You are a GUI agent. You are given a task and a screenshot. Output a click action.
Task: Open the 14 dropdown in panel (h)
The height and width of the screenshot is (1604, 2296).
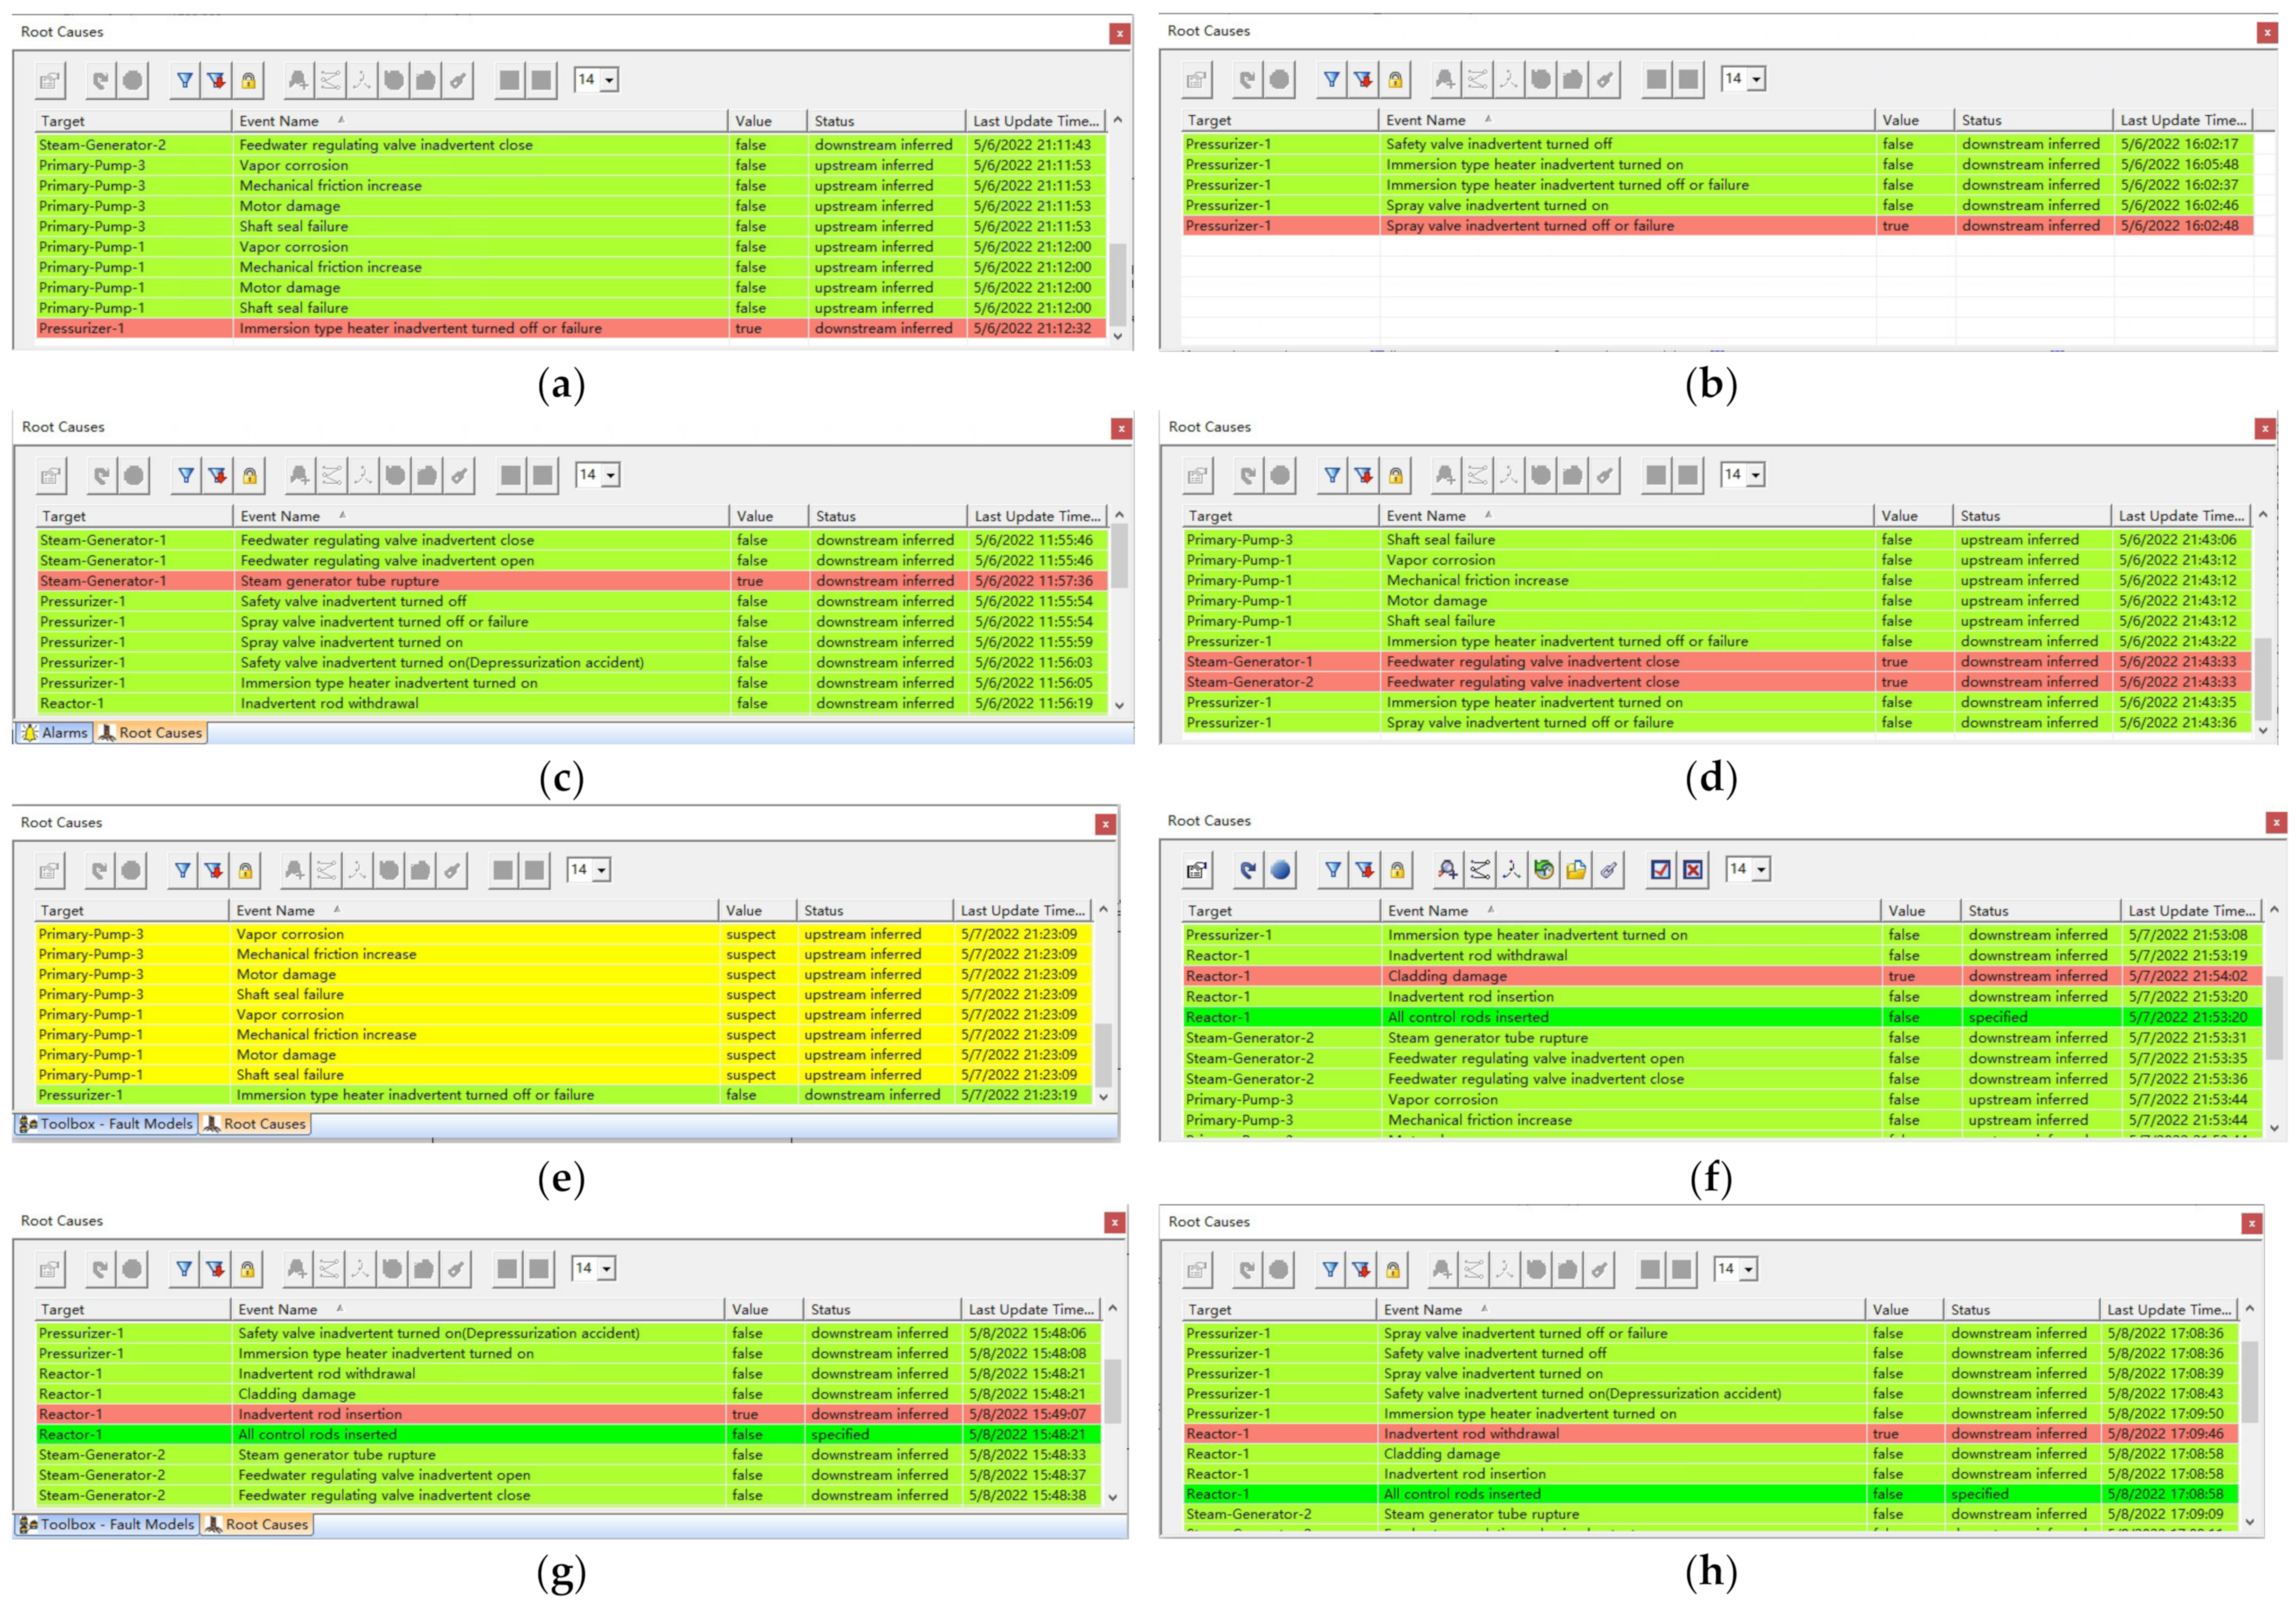point(1749,1269)
